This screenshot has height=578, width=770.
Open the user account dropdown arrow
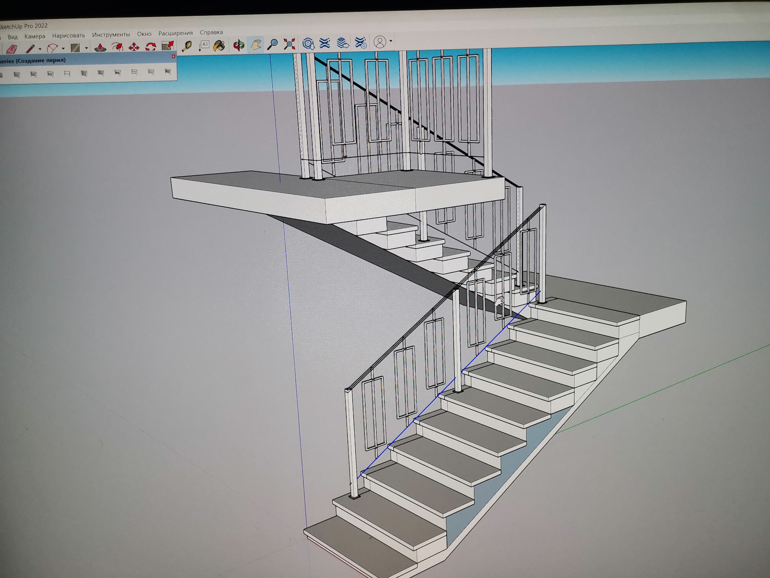[x=391, y=41]
